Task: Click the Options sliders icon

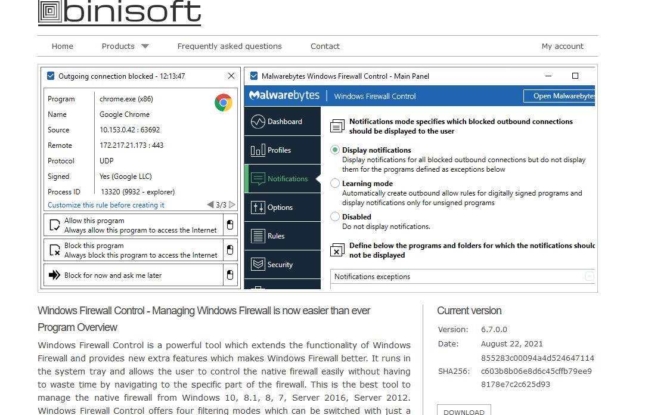Action: (x=258, y=207)
